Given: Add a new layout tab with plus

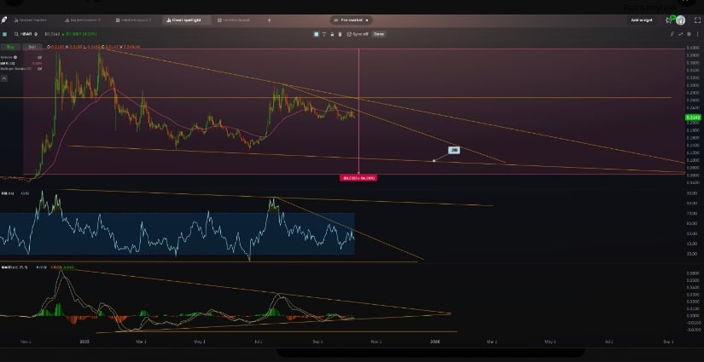Looking at the screenshot, I should coord(270,19).
